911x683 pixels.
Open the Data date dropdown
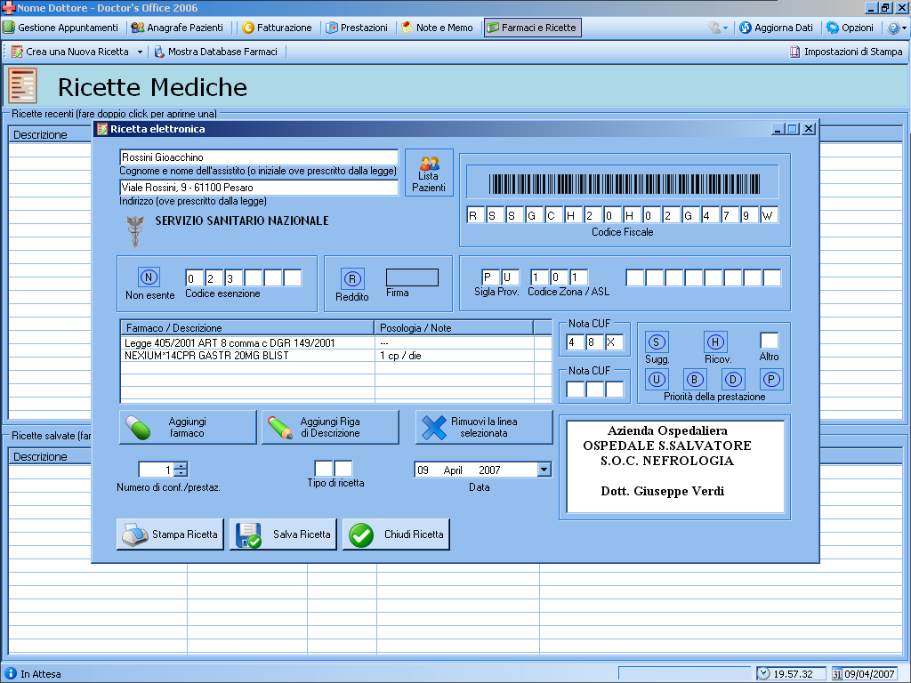coord(544,470)
